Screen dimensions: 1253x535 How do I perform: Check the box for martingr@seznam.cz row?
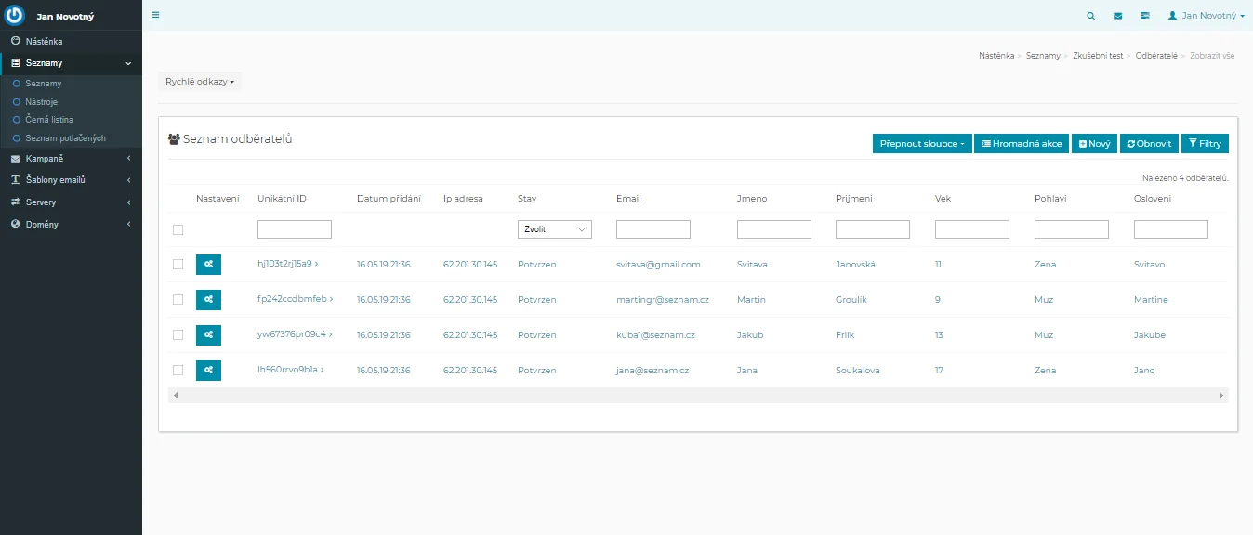[178, 300]
